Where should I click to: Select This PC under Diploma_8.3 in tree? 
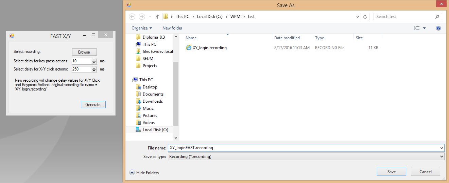click(150, 44)
